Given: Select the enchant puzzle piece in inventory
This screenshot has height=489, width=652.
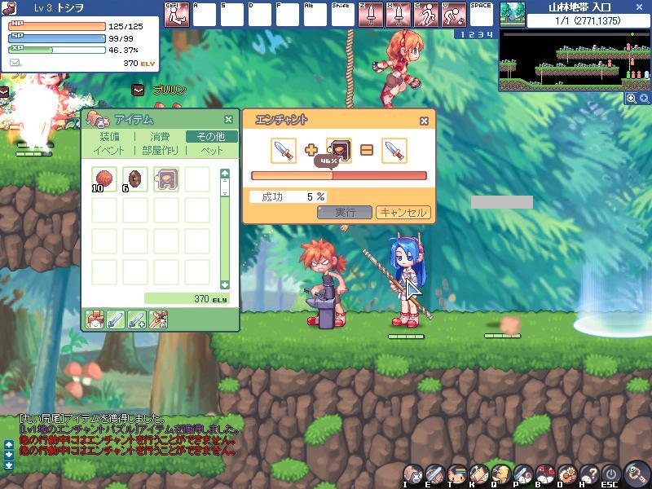Looking at the screenshot, I should (x=166, y=179).
